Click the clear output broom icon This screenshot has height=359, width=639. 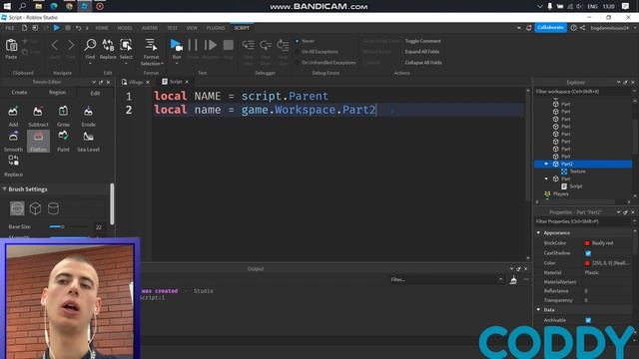513,279
